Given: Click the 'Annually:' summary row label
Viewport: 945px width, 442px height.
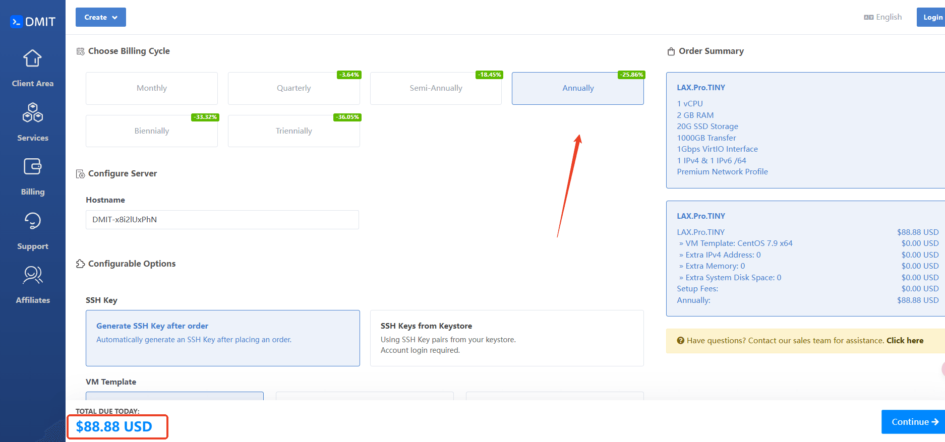Looking at the screenshot, I should click(x=693, y=300).
